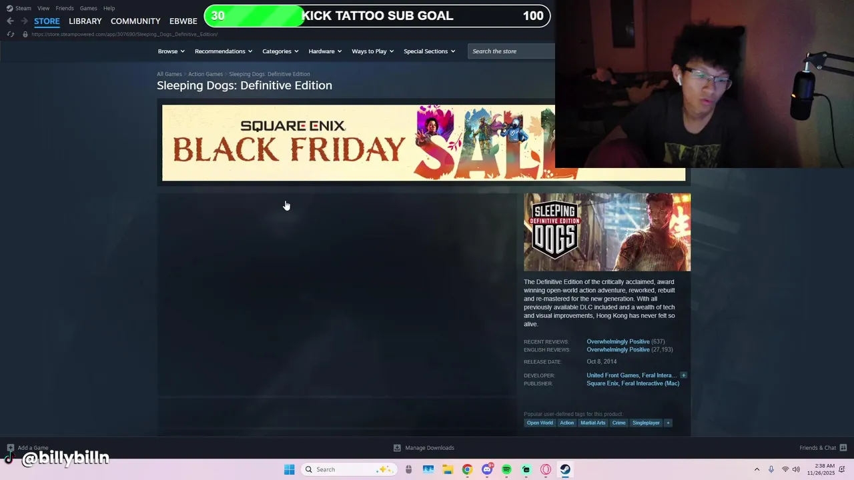
Task: Open the EBWBE profile tab
Action: click(183, 21)
